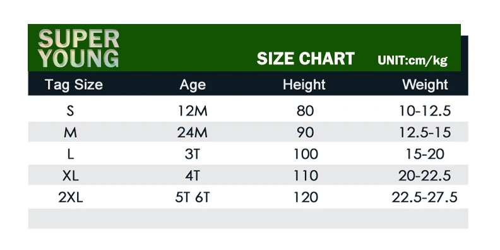Click the SUPER YOUNG brand logo
Image resolution: width=500 pixels, height=250 pixels.
[x=79, y=49]
